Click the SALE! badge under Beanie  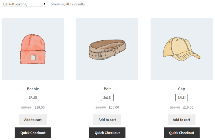pos(33,97)
